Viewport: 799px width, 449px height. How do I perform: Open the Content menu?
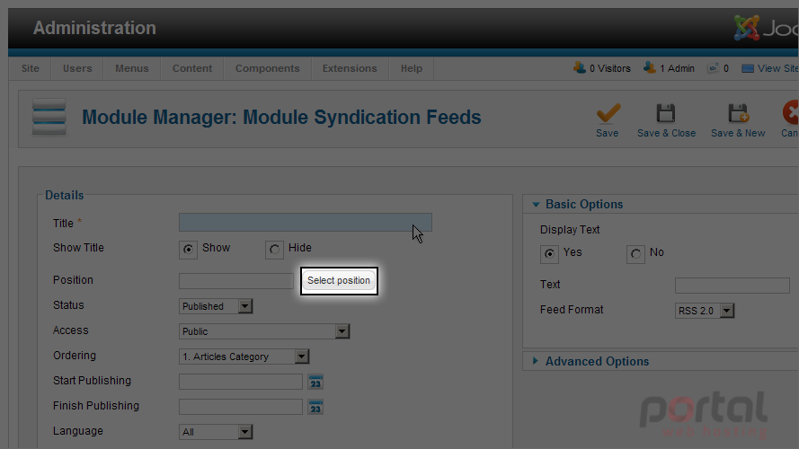(x=192, y=68)
